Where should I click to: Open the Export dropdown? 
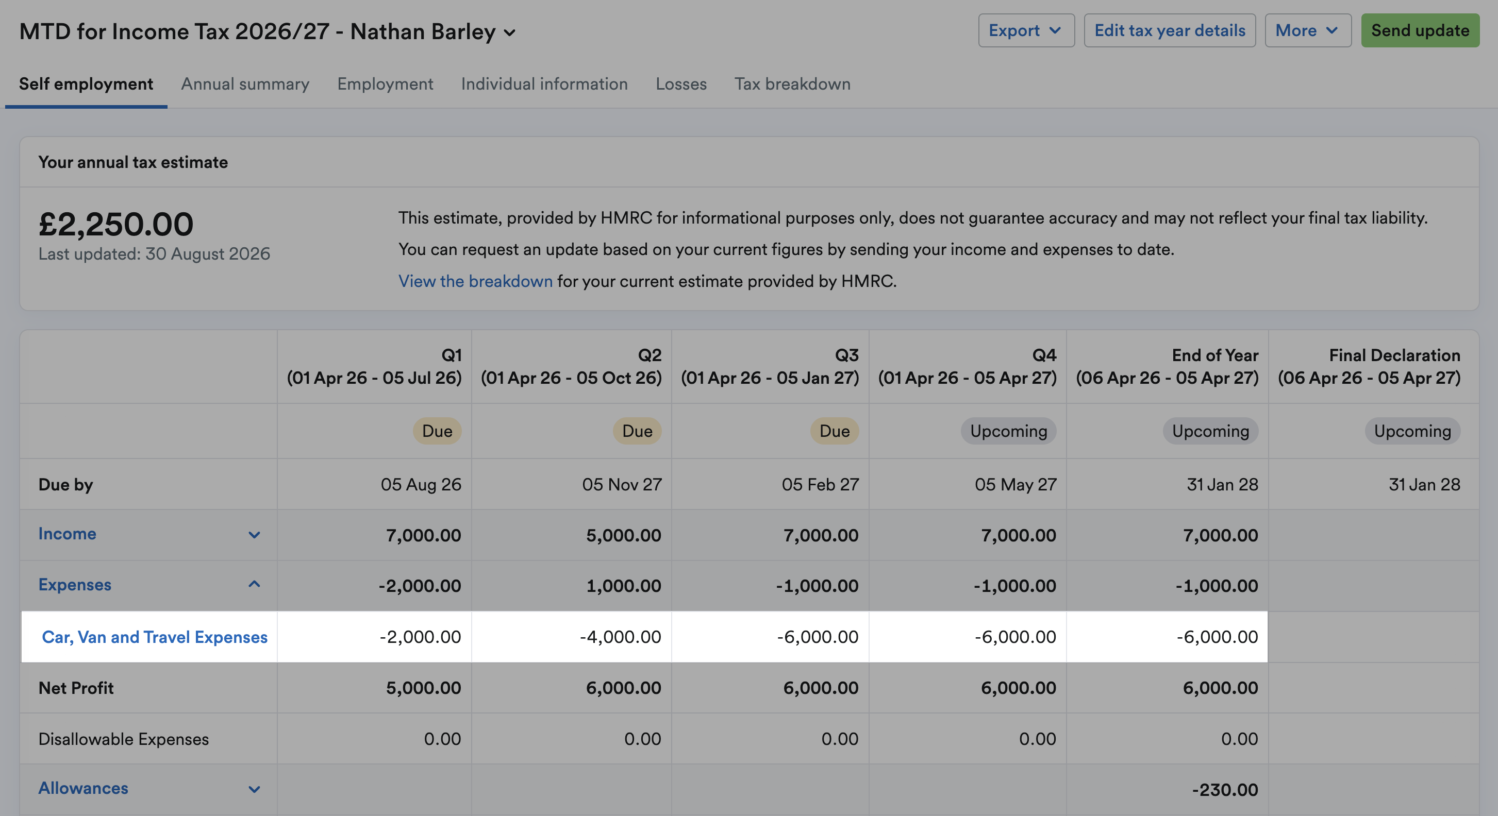[x=1026, y=30]
